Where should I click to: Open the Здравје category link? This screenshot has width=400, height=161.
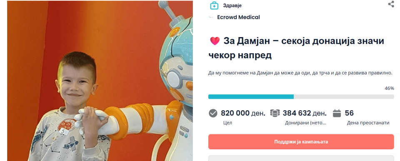(232, 5)
